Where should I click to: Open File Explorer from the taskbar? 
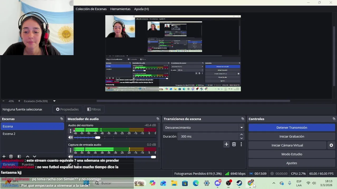pos(174,183)
